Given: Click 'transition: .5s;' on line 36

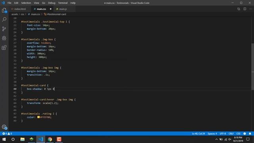Looking at the screenshot, I should [38, 75].
